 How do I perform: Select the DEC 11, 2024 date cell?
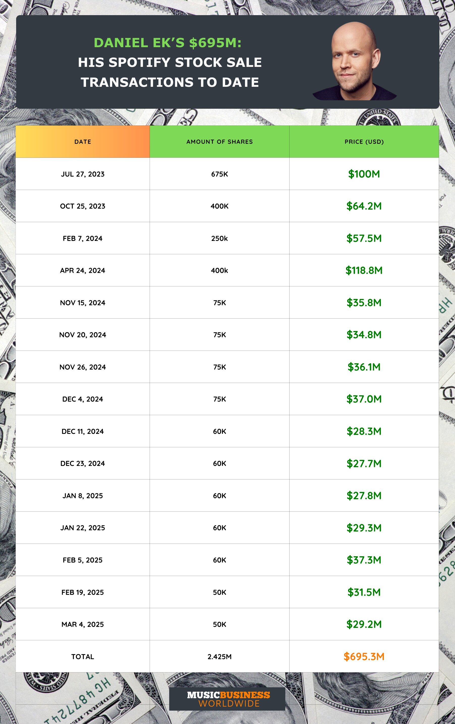[x=83, y=431]
